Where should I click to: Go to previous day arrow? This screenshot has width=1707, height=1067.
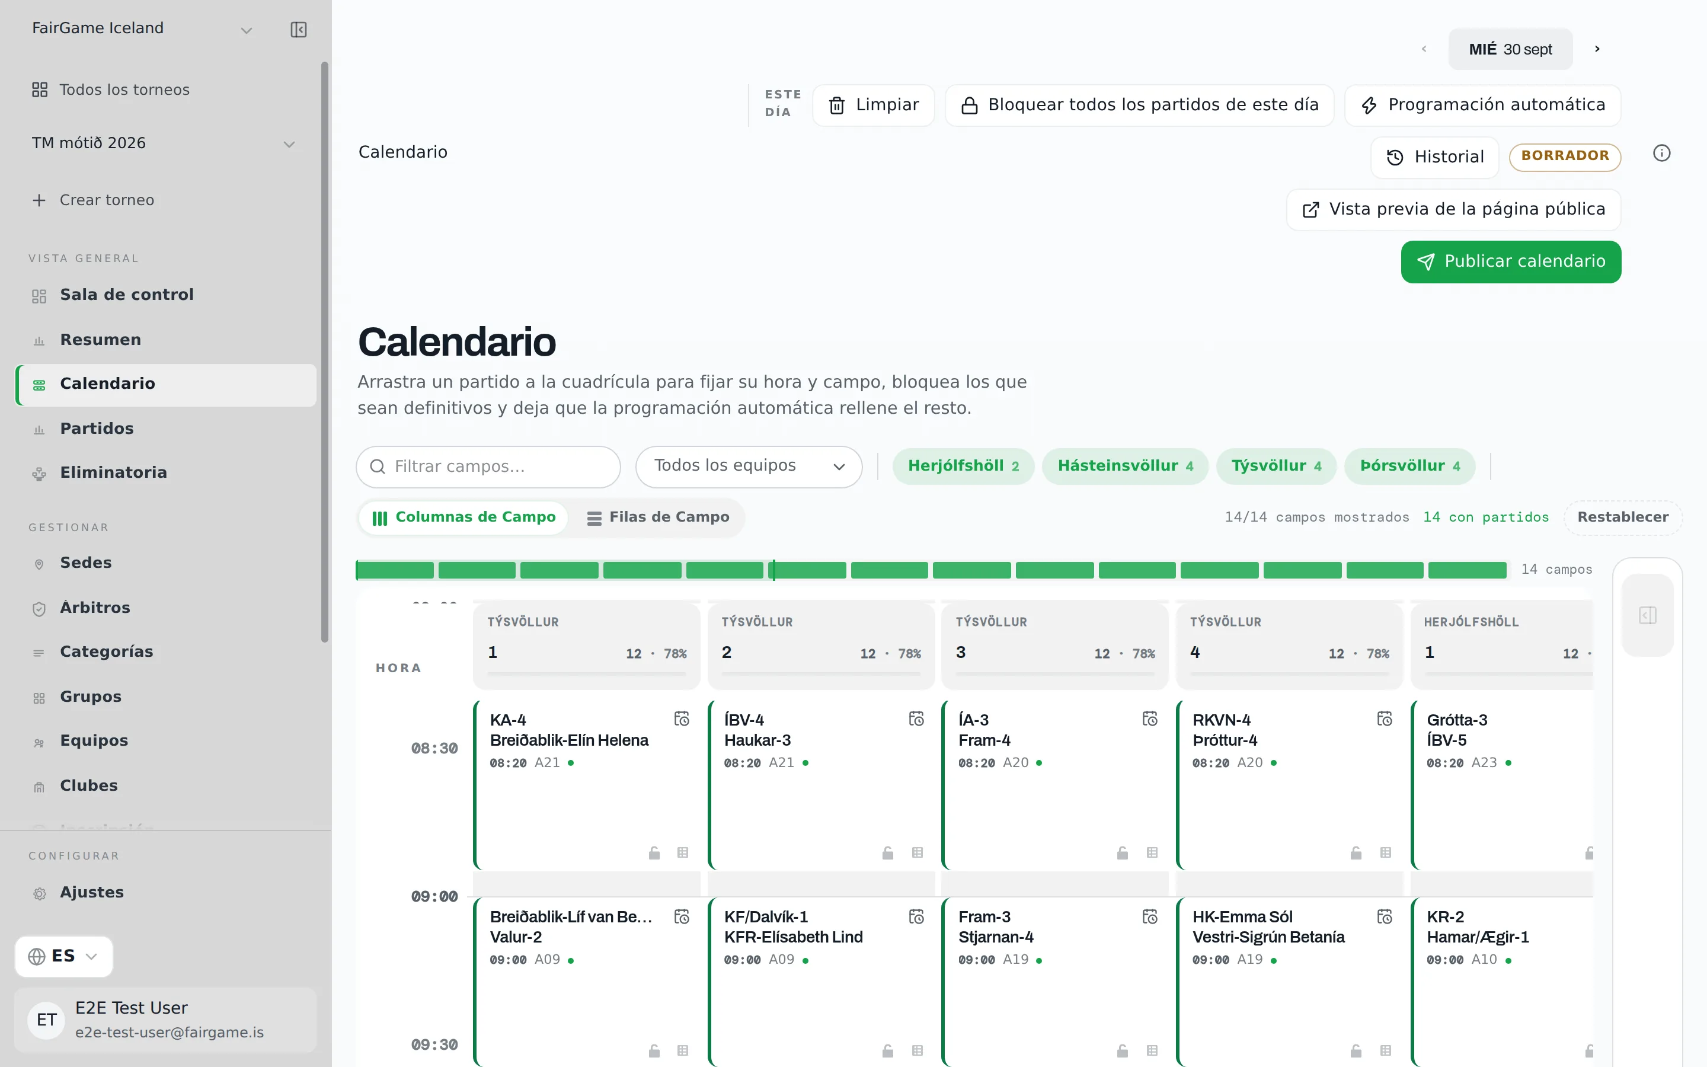(x=1424, y=49)
